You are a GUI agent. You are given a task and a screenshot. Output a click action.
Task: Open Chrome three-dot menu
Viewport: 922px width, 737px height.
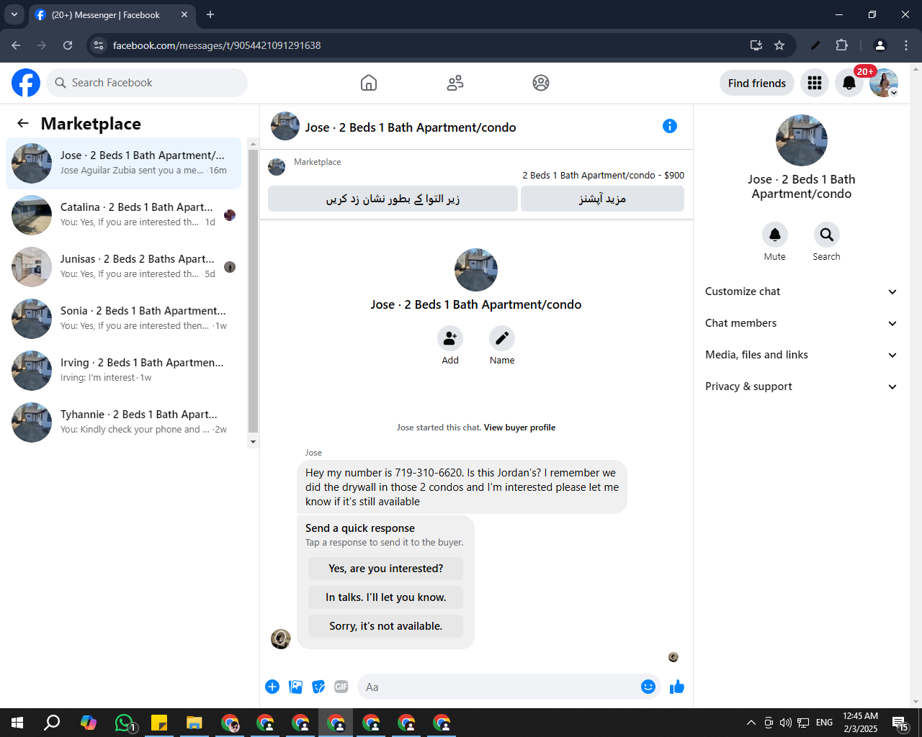906,45
